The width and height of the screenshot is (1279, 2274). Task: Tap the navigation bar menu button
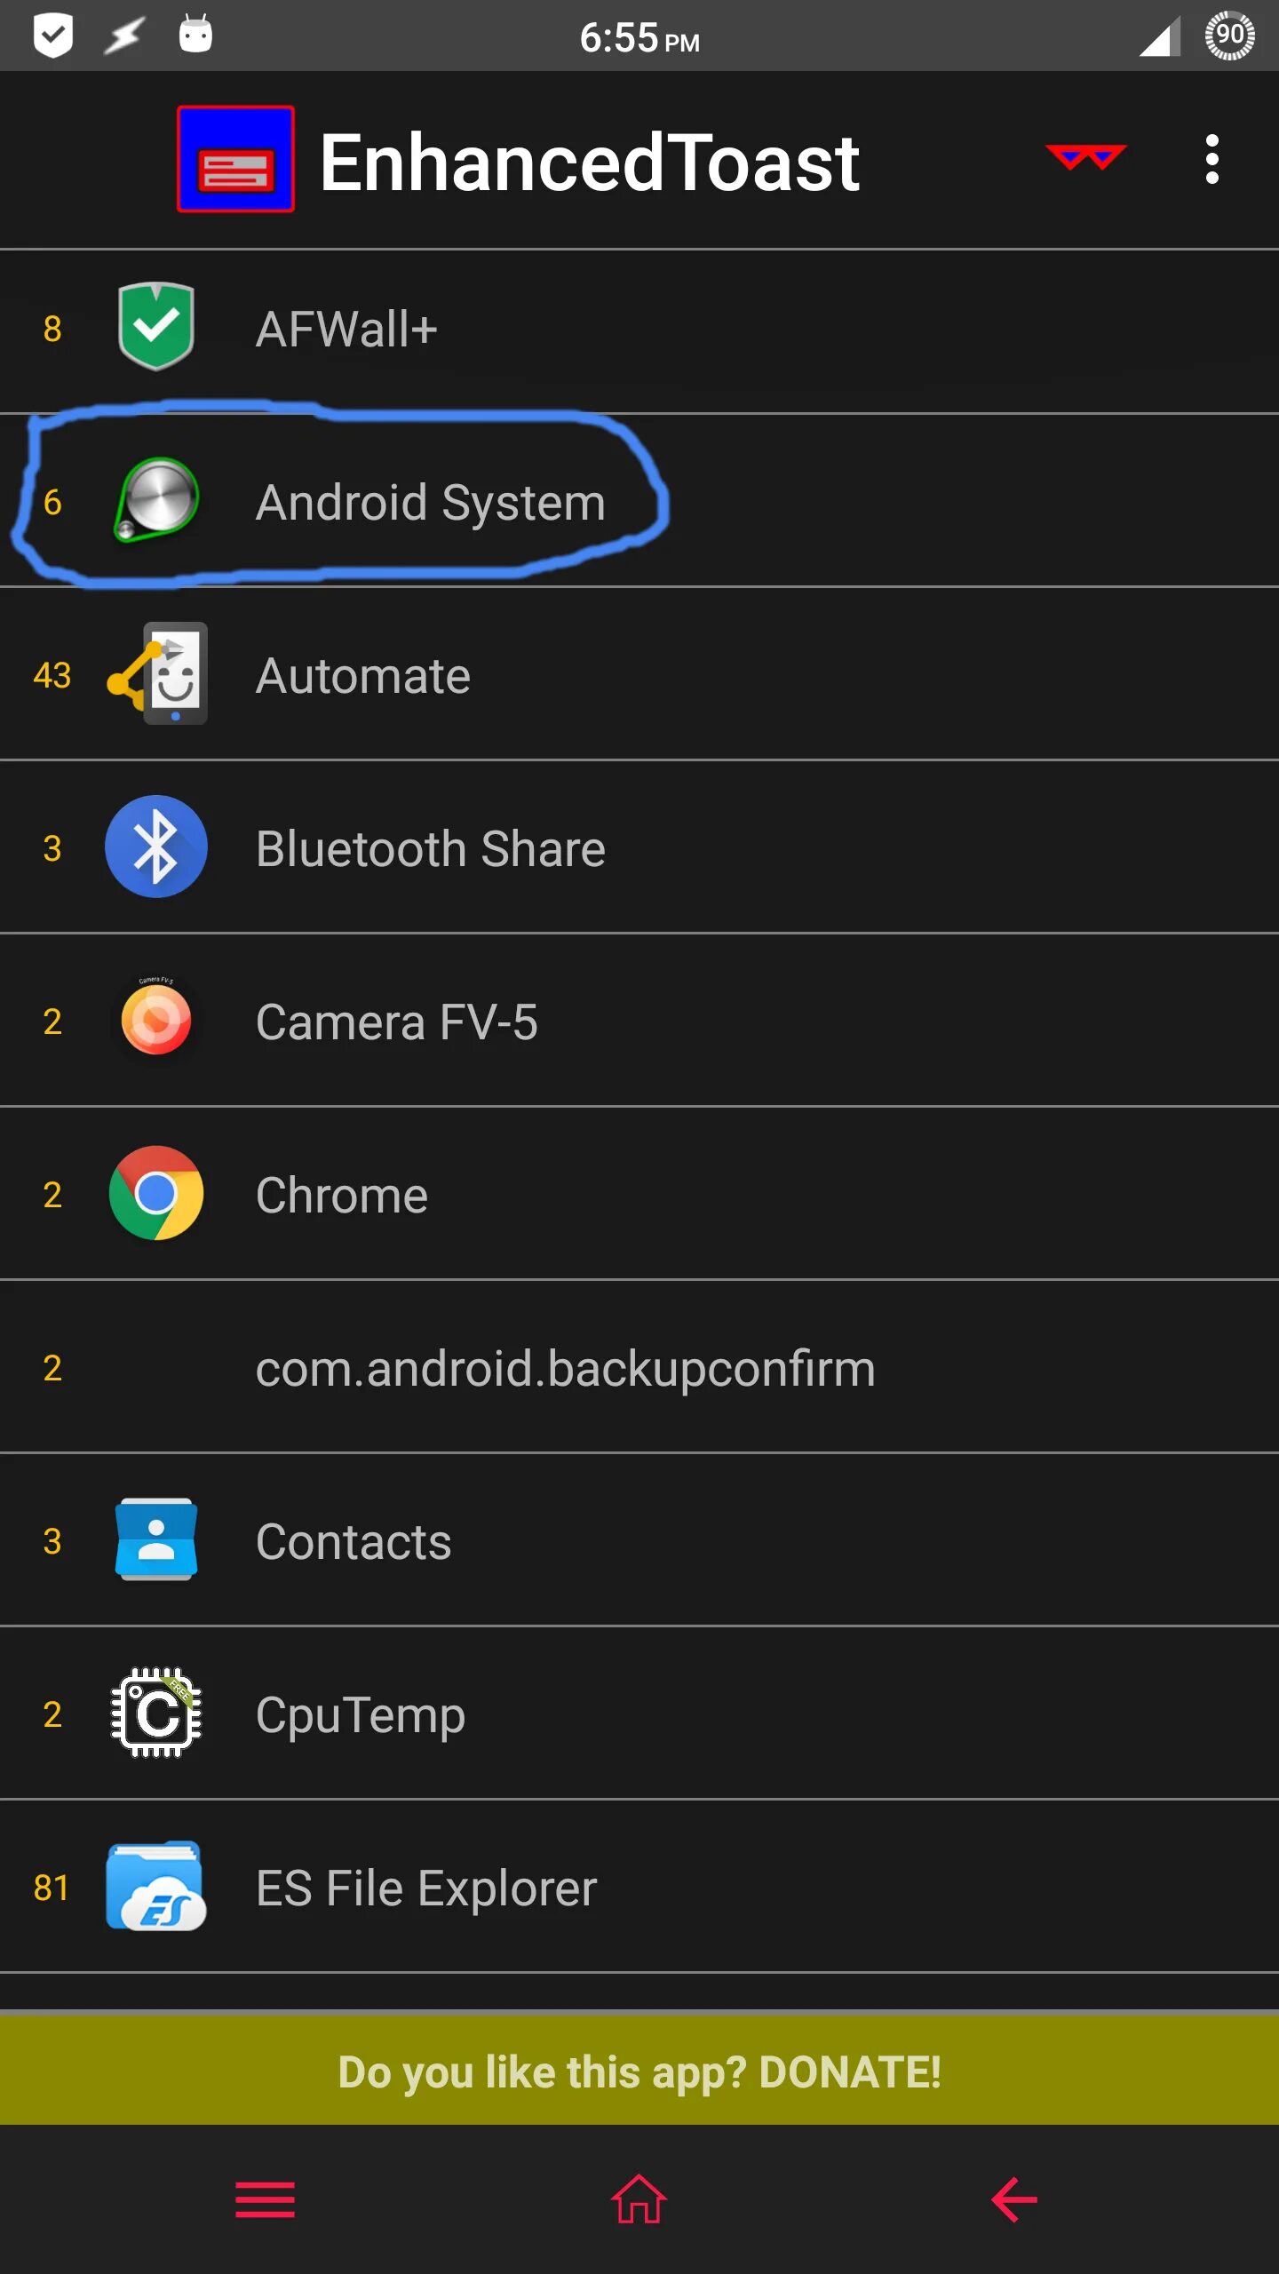click(x=265, y=2200)
